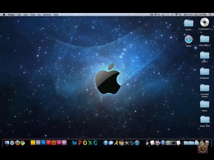This screenshot has width=214, height=160.
Task: Open iTunes from the dock
Action: pos(137,143)
